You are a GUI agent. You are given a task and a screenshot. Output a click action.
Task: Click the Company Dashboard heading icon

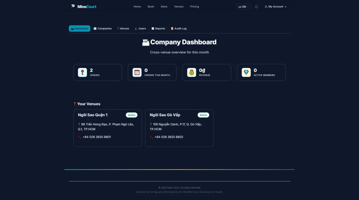pyautogui.click(x=146, y=42)
